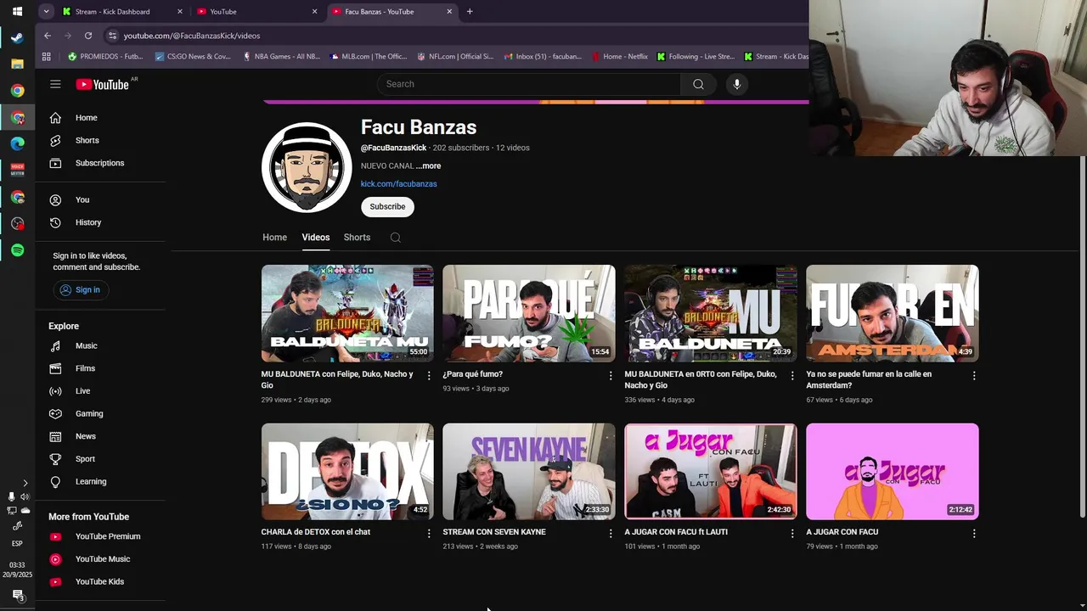1087x611 pixels.
Task: Switch to Stream - Kick Dashboard browser tab
Action: tap(123, 11)
